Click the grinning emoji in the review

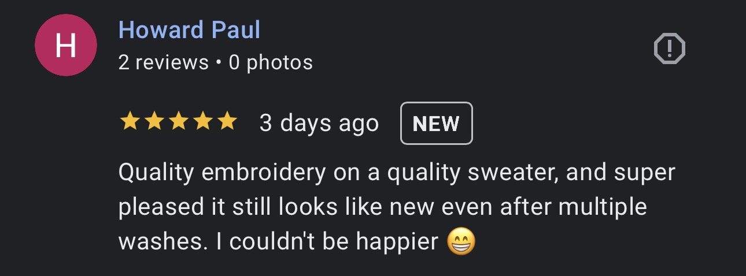pos(461,242)
